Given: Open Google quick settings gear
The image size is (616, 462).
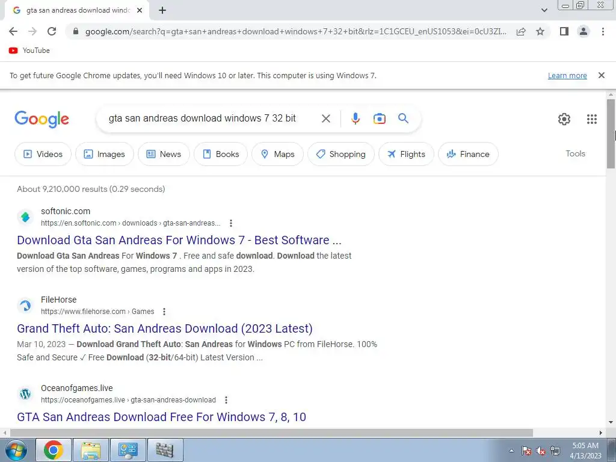Looking at the screenshot, I should 564,119.
